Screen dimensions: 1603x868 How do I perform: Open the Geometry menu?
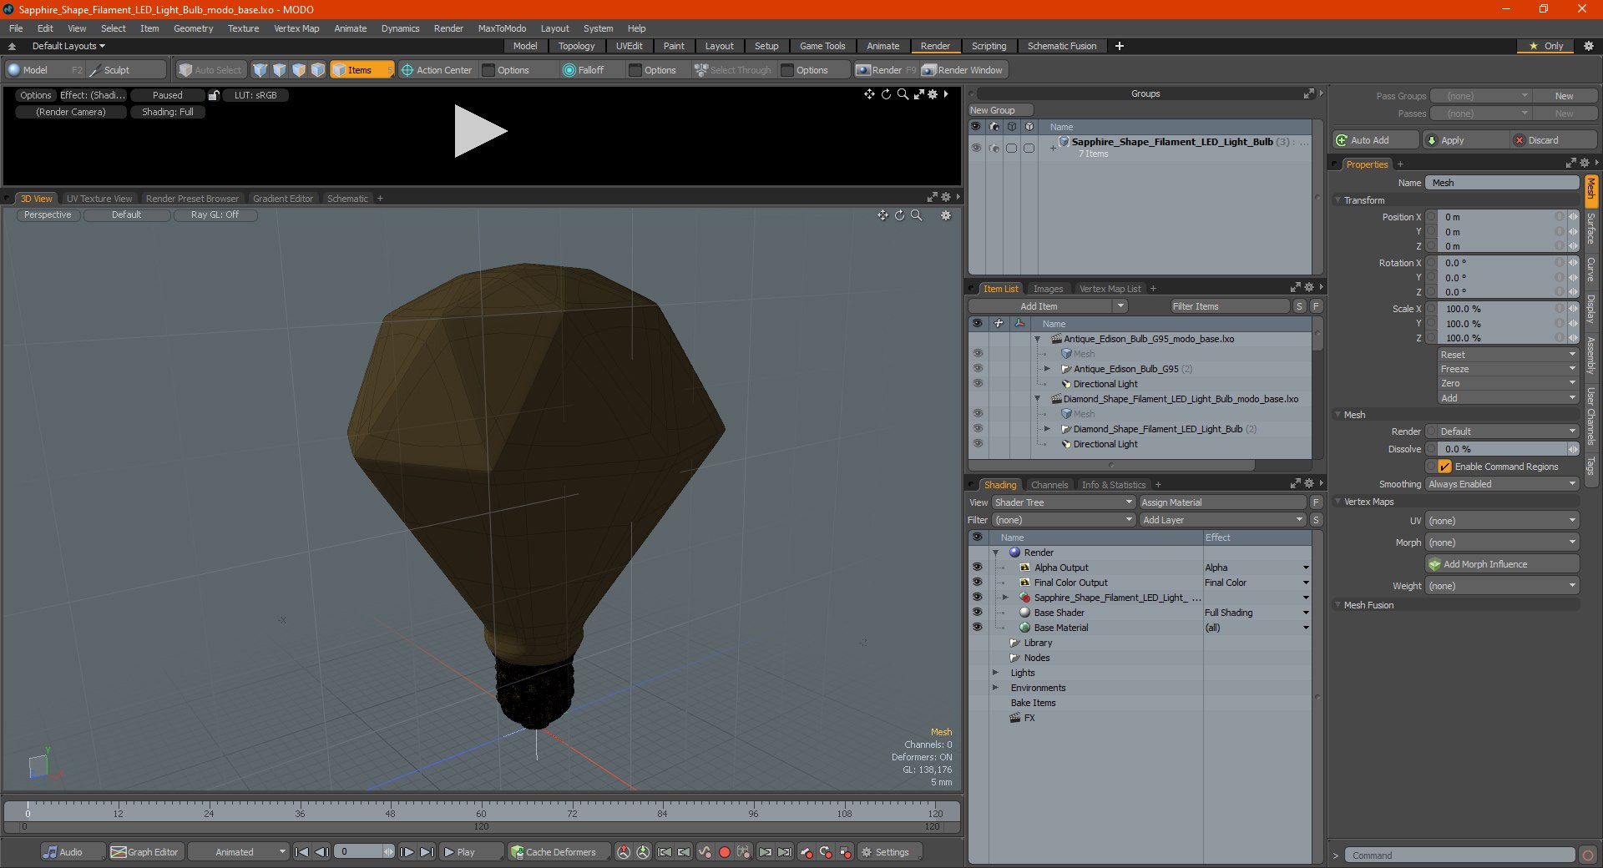tap(193, 28)
